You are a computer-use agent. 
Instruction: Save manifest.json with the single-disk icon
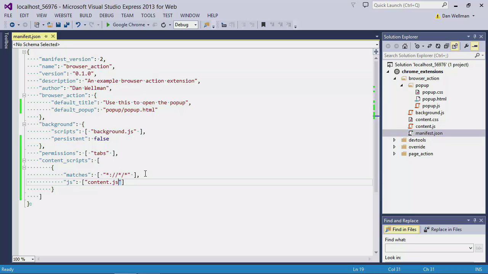click(58, 25)
